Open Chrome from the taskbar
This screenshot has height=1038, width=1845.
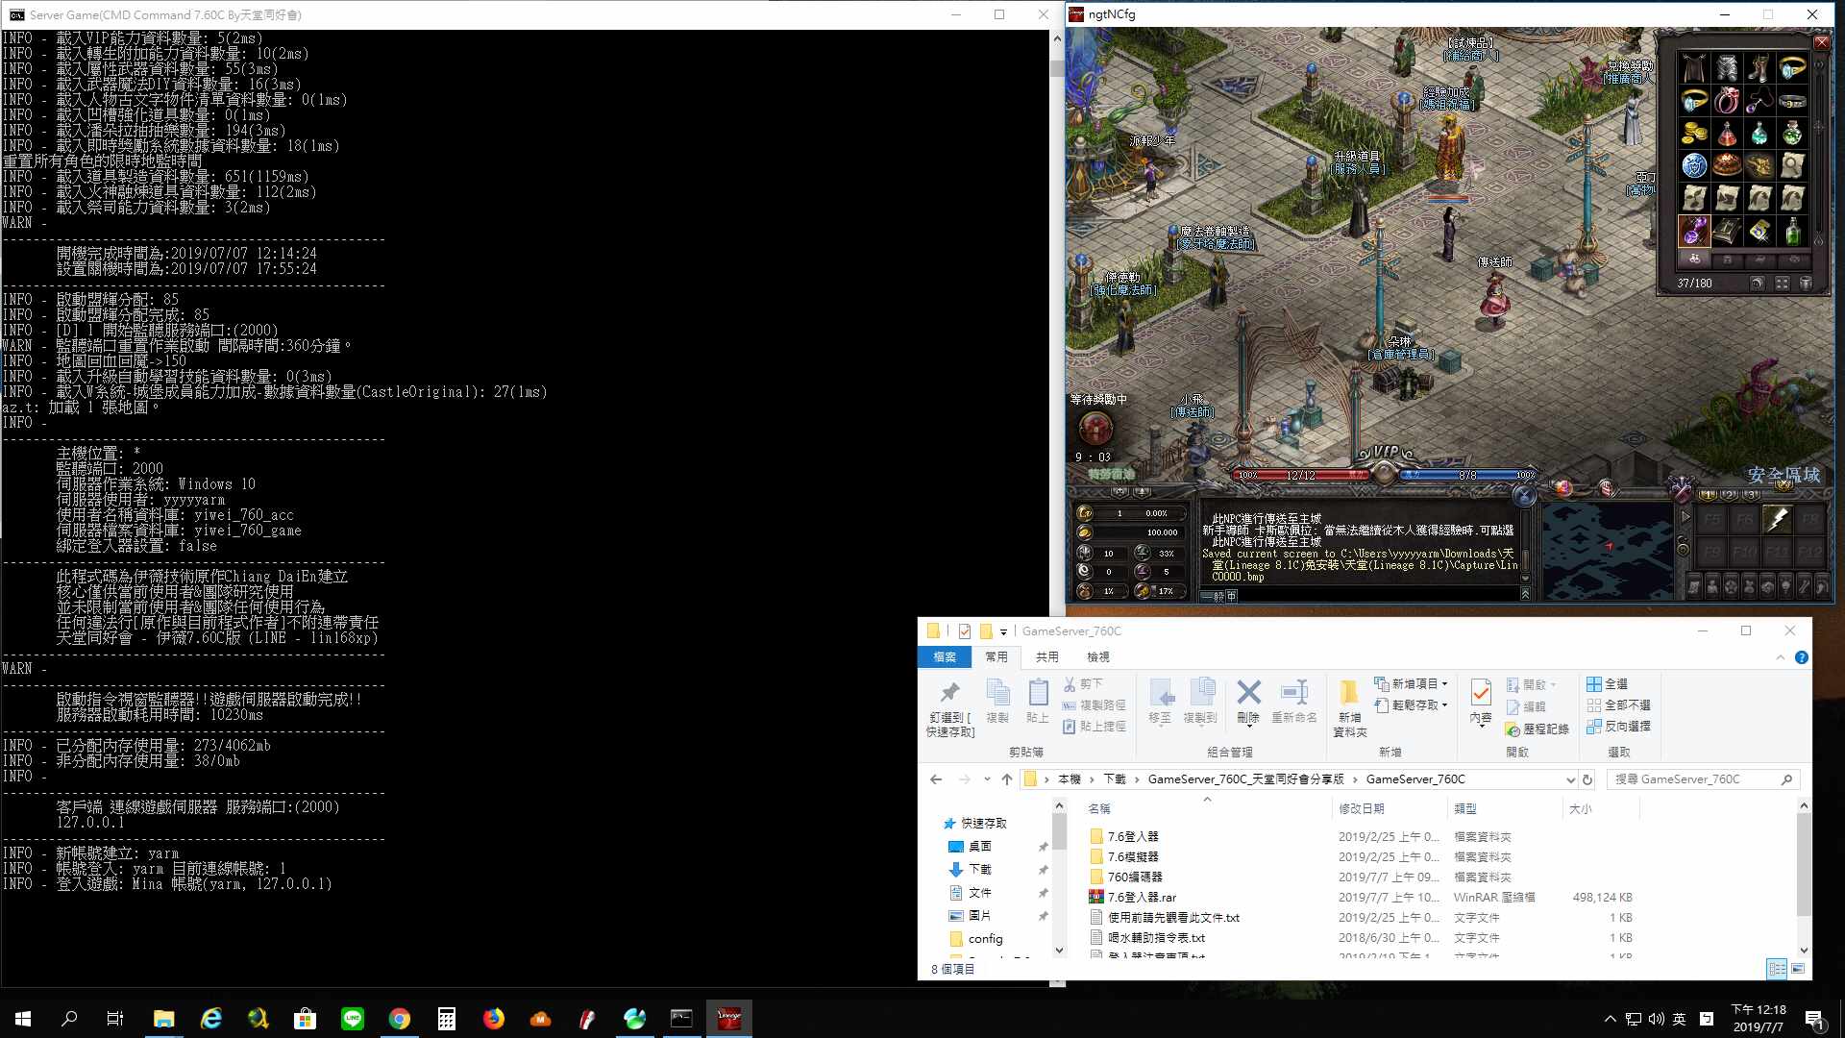tap(400, 1019)
